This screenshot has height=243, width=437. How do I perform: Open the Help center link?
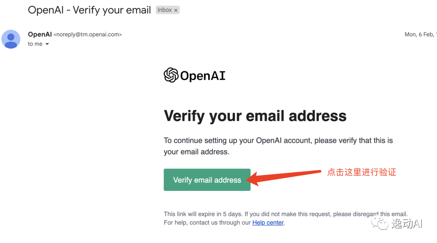[268, 223]
